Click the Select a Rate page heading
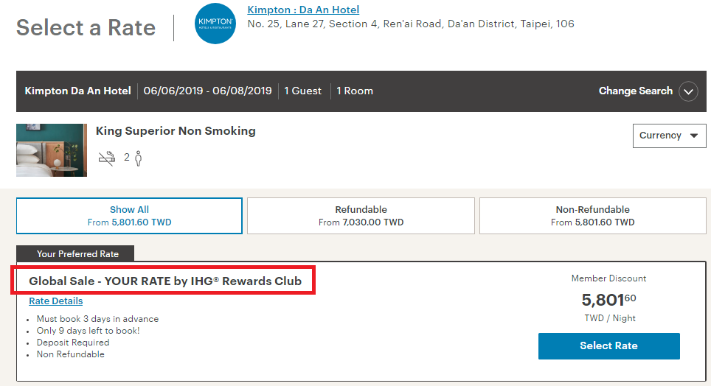This screenshot has height=386, width=711. [86, 28]
